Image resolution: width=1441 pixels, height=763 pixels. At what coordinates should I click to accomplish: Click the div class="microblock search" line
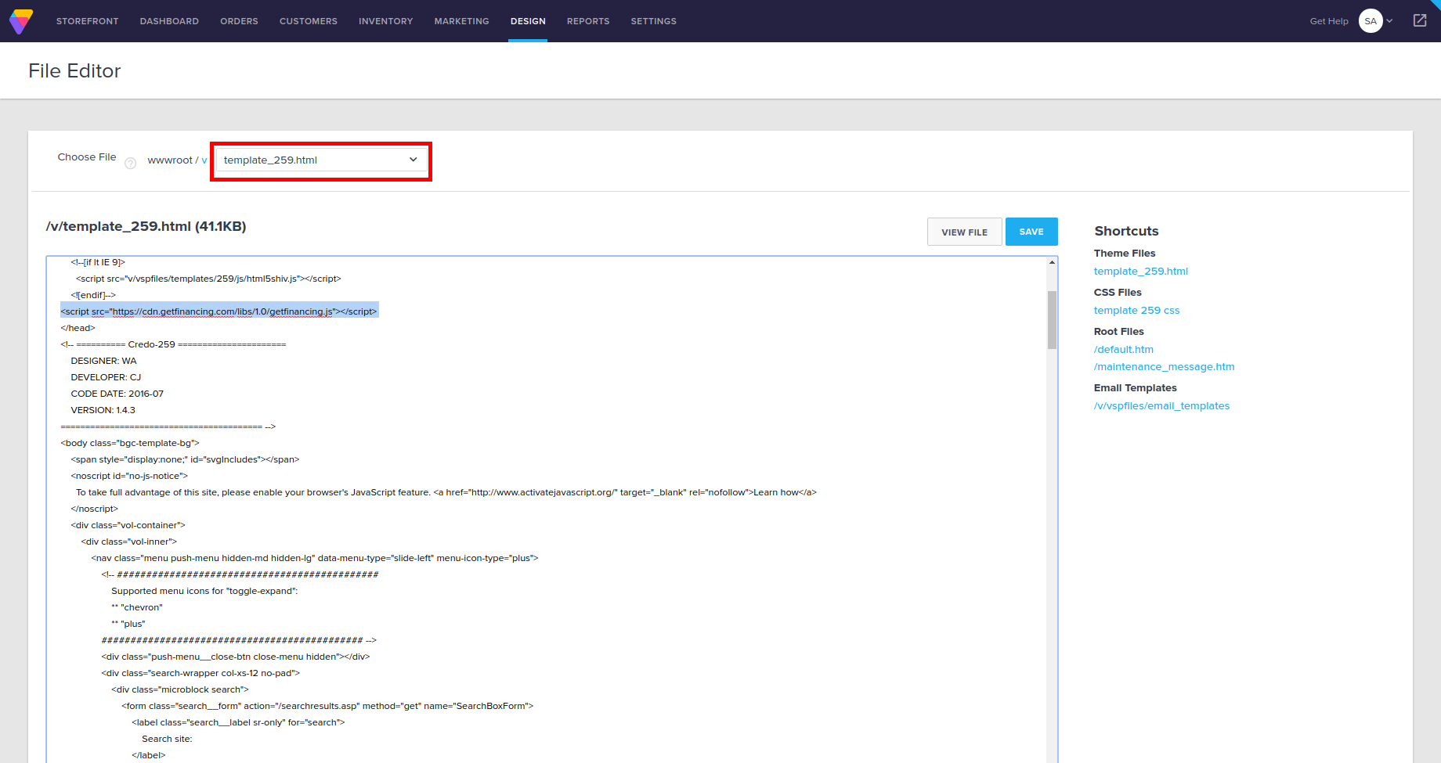pyautogui.click(x=180, y=689)
